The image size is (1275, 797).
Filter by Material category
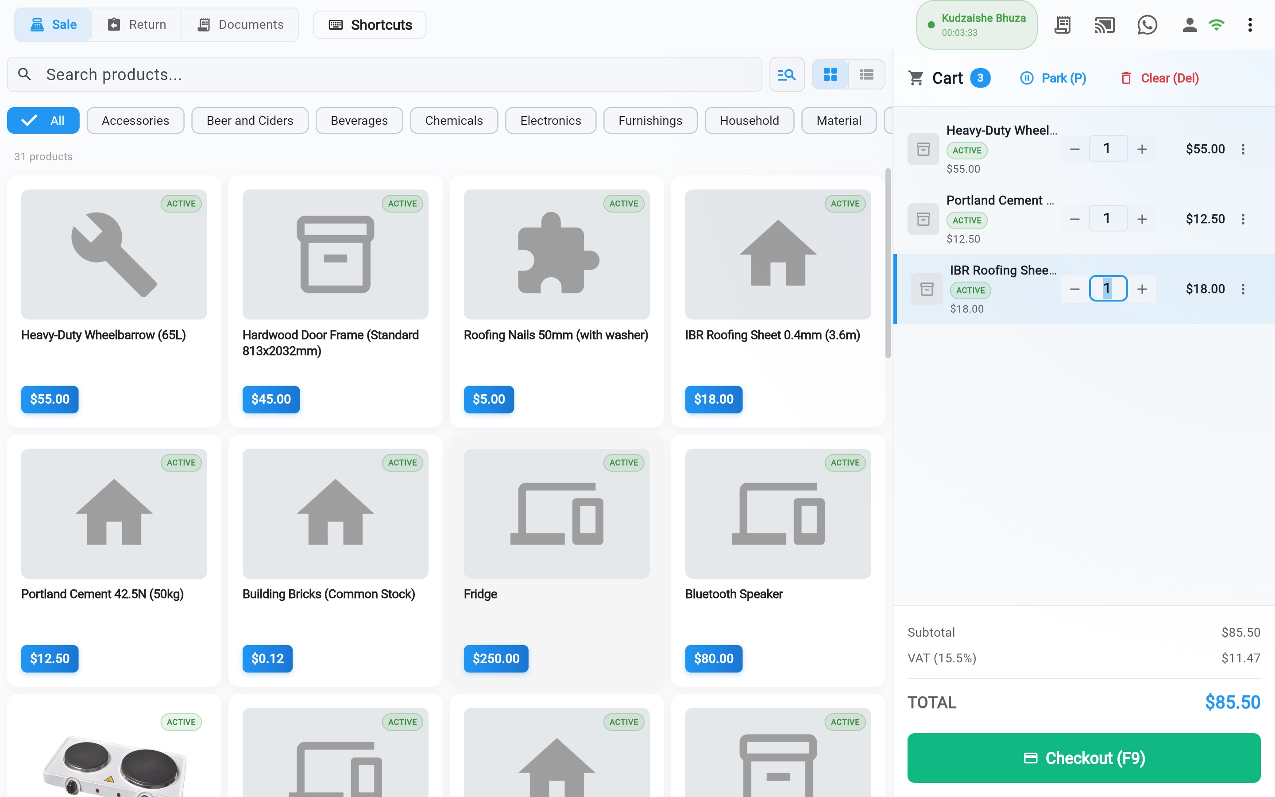[839, 121]
